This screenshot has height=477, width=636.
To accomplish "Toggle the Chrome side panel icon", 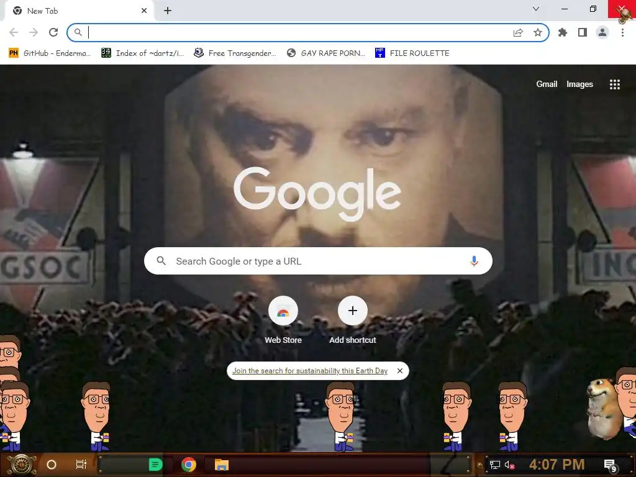I will 583,32.
